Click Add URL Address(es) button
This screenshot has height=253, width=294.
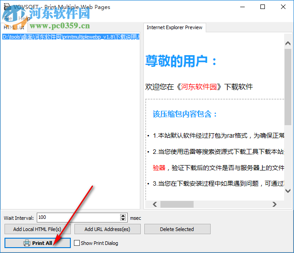click(x=108, y=229)
